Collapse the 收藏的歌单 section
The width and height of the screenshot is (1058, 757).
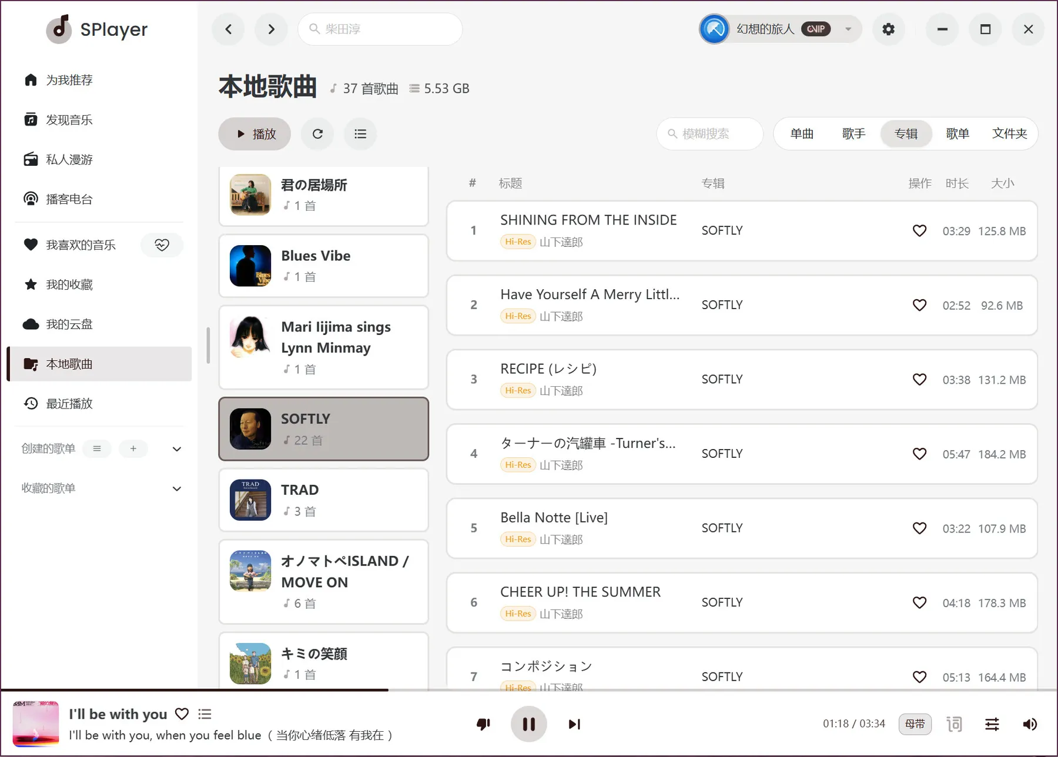(x=176, y=489)
